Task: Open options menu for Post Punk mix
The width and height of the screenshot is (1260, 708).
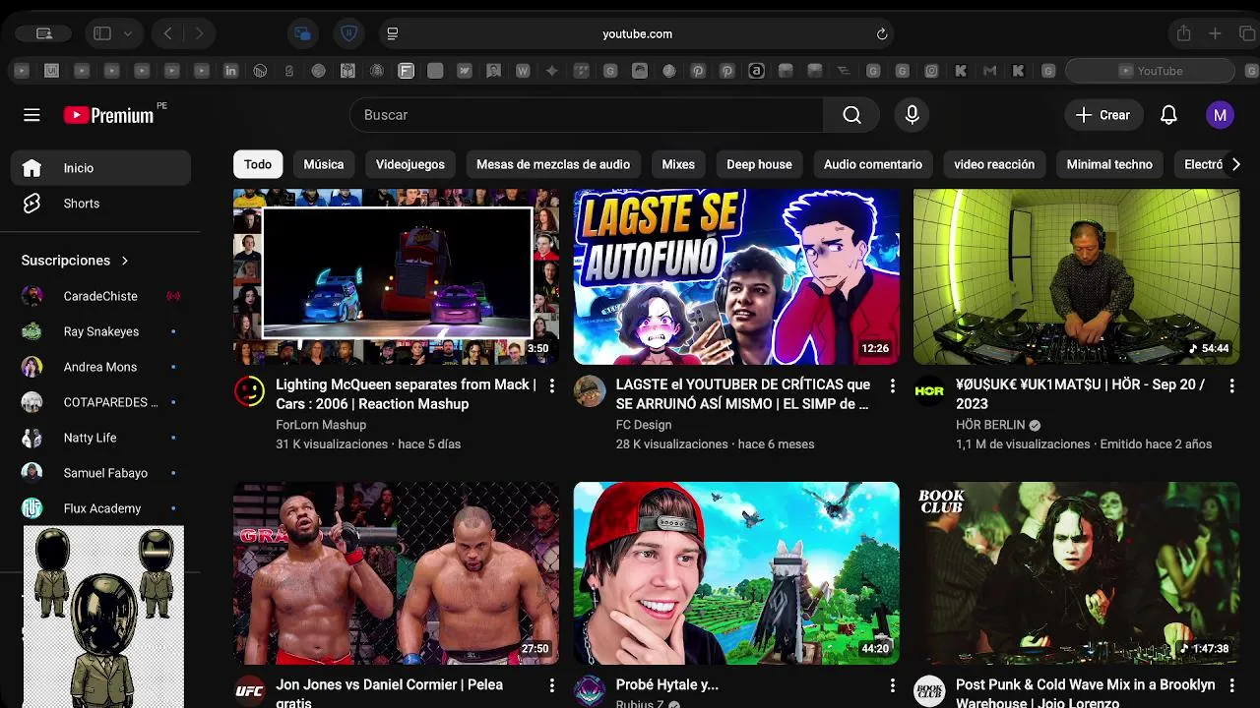Action: [x=1231, y=685]
